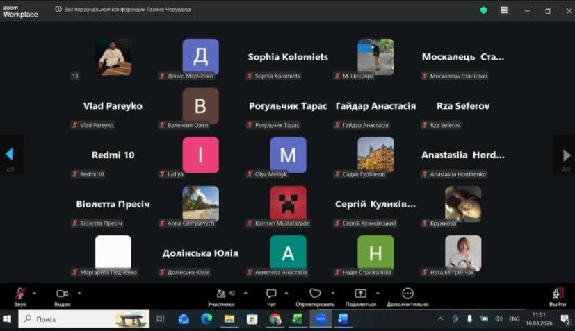The image size is (575, 331).
Task: Switch input language via ENG indicator
Action: pos(515,319)
